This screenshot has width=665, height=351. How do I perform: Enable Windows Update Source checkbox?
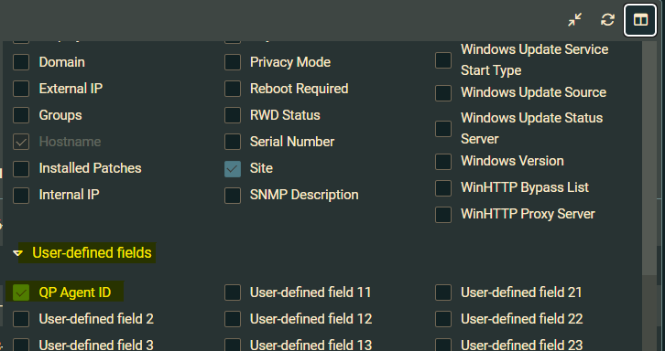click(x=443, y=92)
